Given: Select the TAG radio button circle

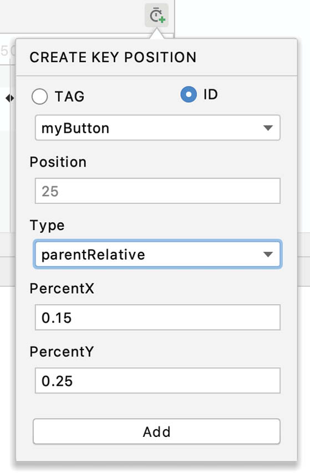Looking at the screenshot, I should pos(39,97).
